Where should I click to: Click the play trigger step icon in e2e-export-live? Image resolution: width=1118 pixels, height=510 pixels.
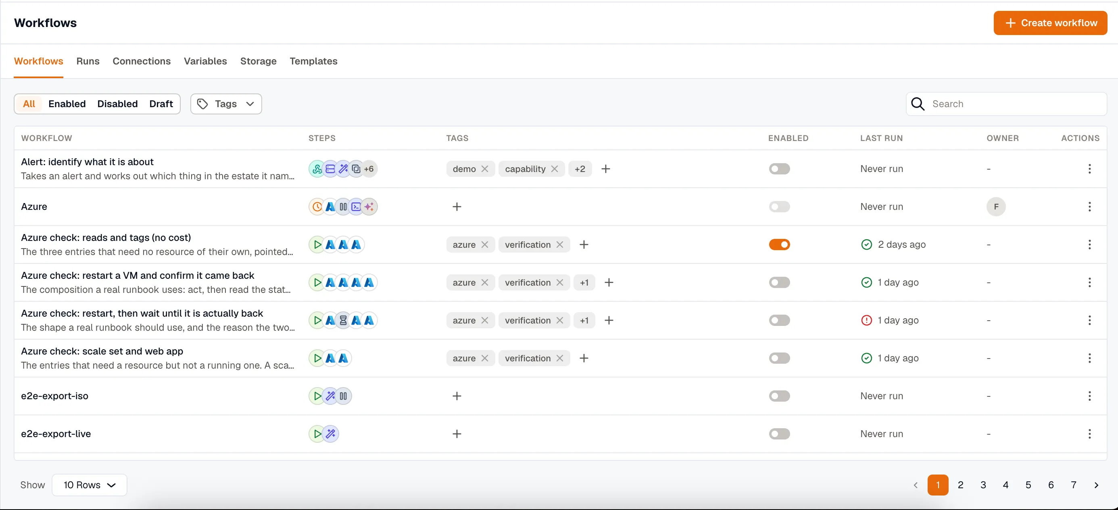pos(317,434)
